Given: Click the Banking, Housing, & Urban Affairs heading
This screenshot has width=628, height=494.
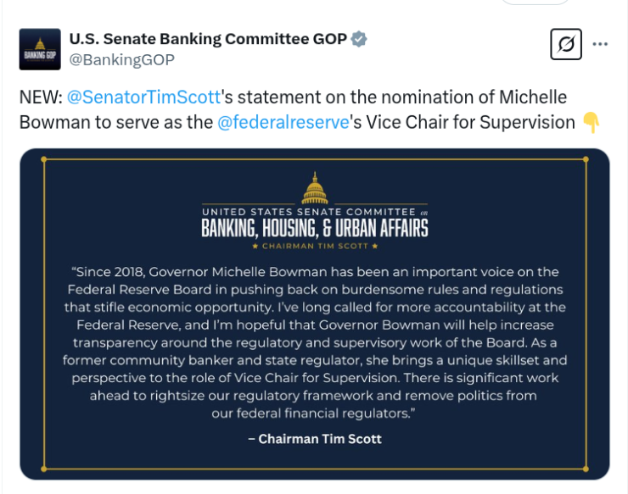Looking at the screenshot, I should [x=315, y=229].
